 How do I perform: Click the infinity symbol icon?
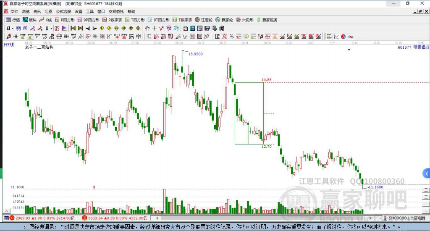(x=351, y=37)
